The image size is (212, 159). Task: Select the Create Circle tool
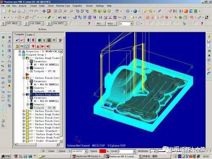tap(20, 17)
